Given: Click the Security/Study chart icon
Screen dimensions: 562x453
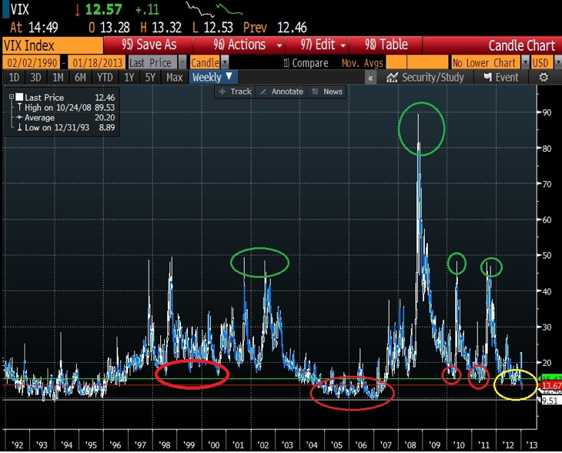Looking at the screenshot, I should (x=424, y=78).
